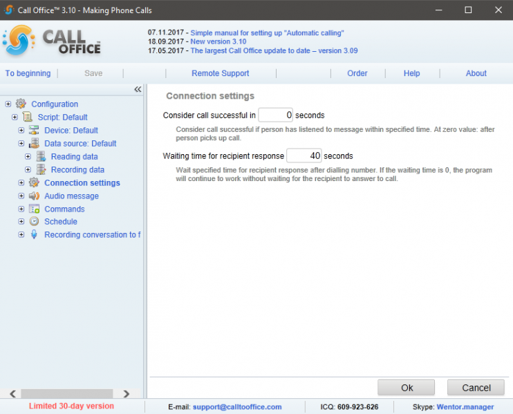Click the Call Office logo
513x414 pixels.
coord(53,41)
